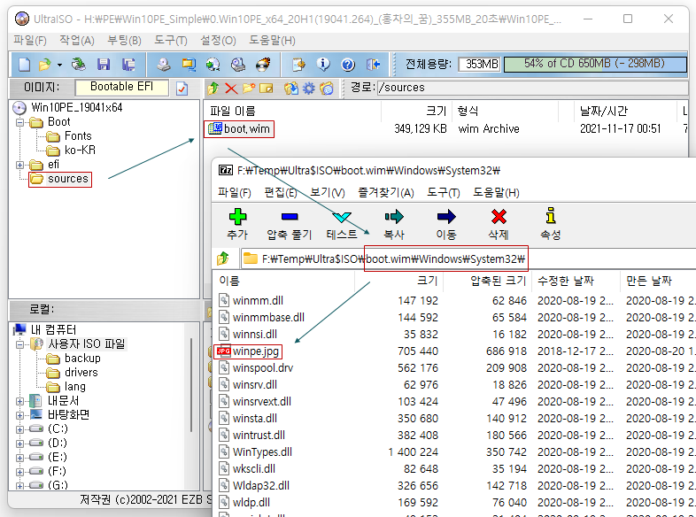This screenshot has height=517, width=696.
Task: Click the Help question mark icon
Action: coord(348,65)
